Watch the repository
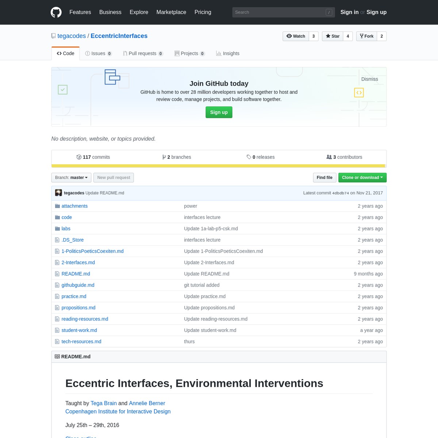438x438 pixels. coord(296,36)
